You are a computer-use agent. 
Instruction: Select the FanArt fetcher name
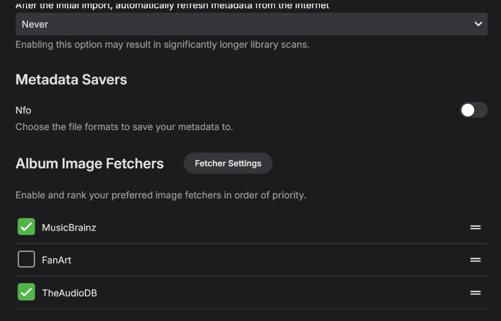click(x=56, y=260)
